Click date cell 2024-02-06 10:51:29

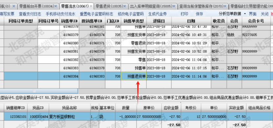(191, 43)
